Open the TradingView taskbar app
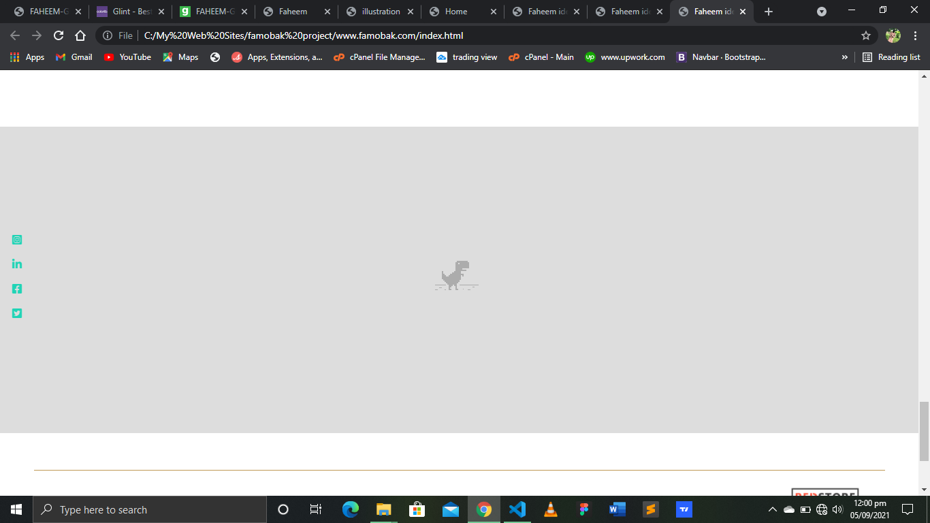Image resolution: width=930 pixels, height=523 pixels. (x=684, y=509)
